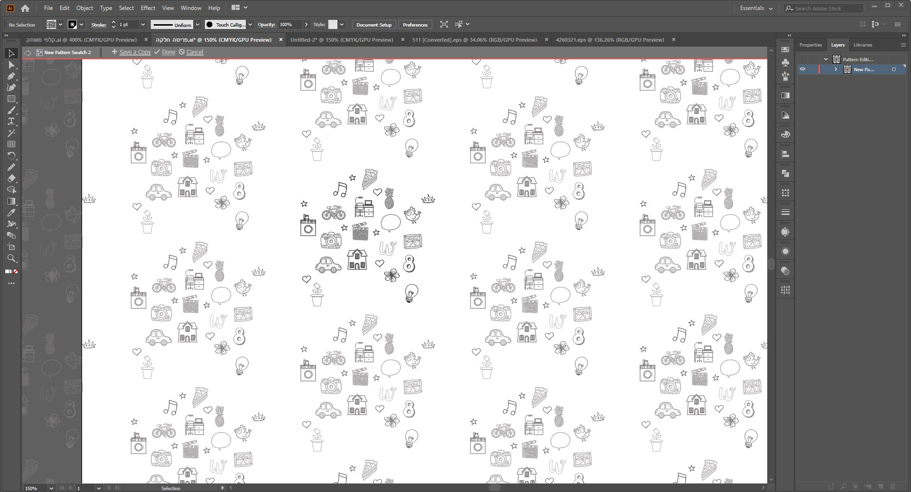
Task: Open the Align panel icon in the dock
Action: pos(785,154)
